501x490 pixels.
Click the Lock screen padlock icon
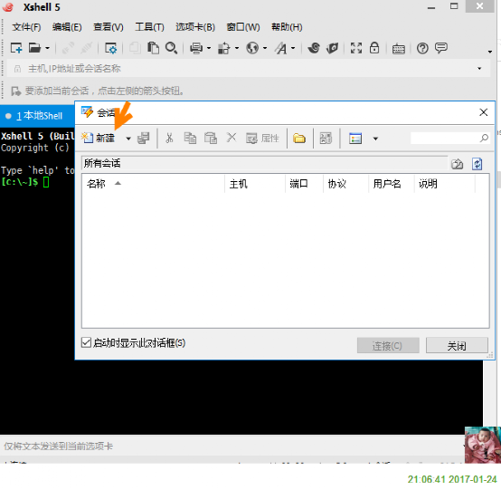[x=374, y=48]
